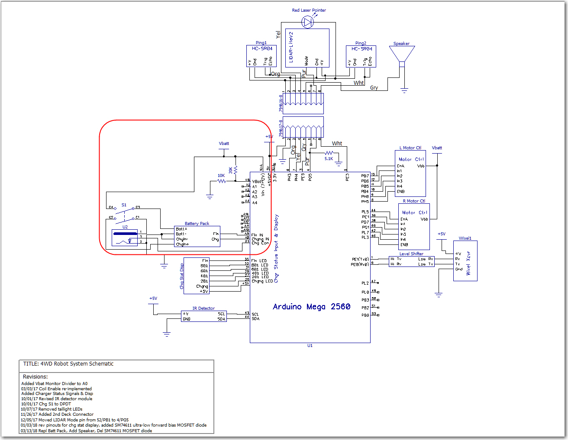Select the Level Shifter block
Screen dimensions: 568x440
coord(411,261)
